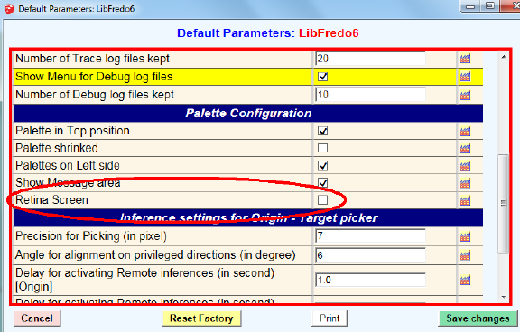Reset 'Palette in Top position' factory icon

click(465, 131)
